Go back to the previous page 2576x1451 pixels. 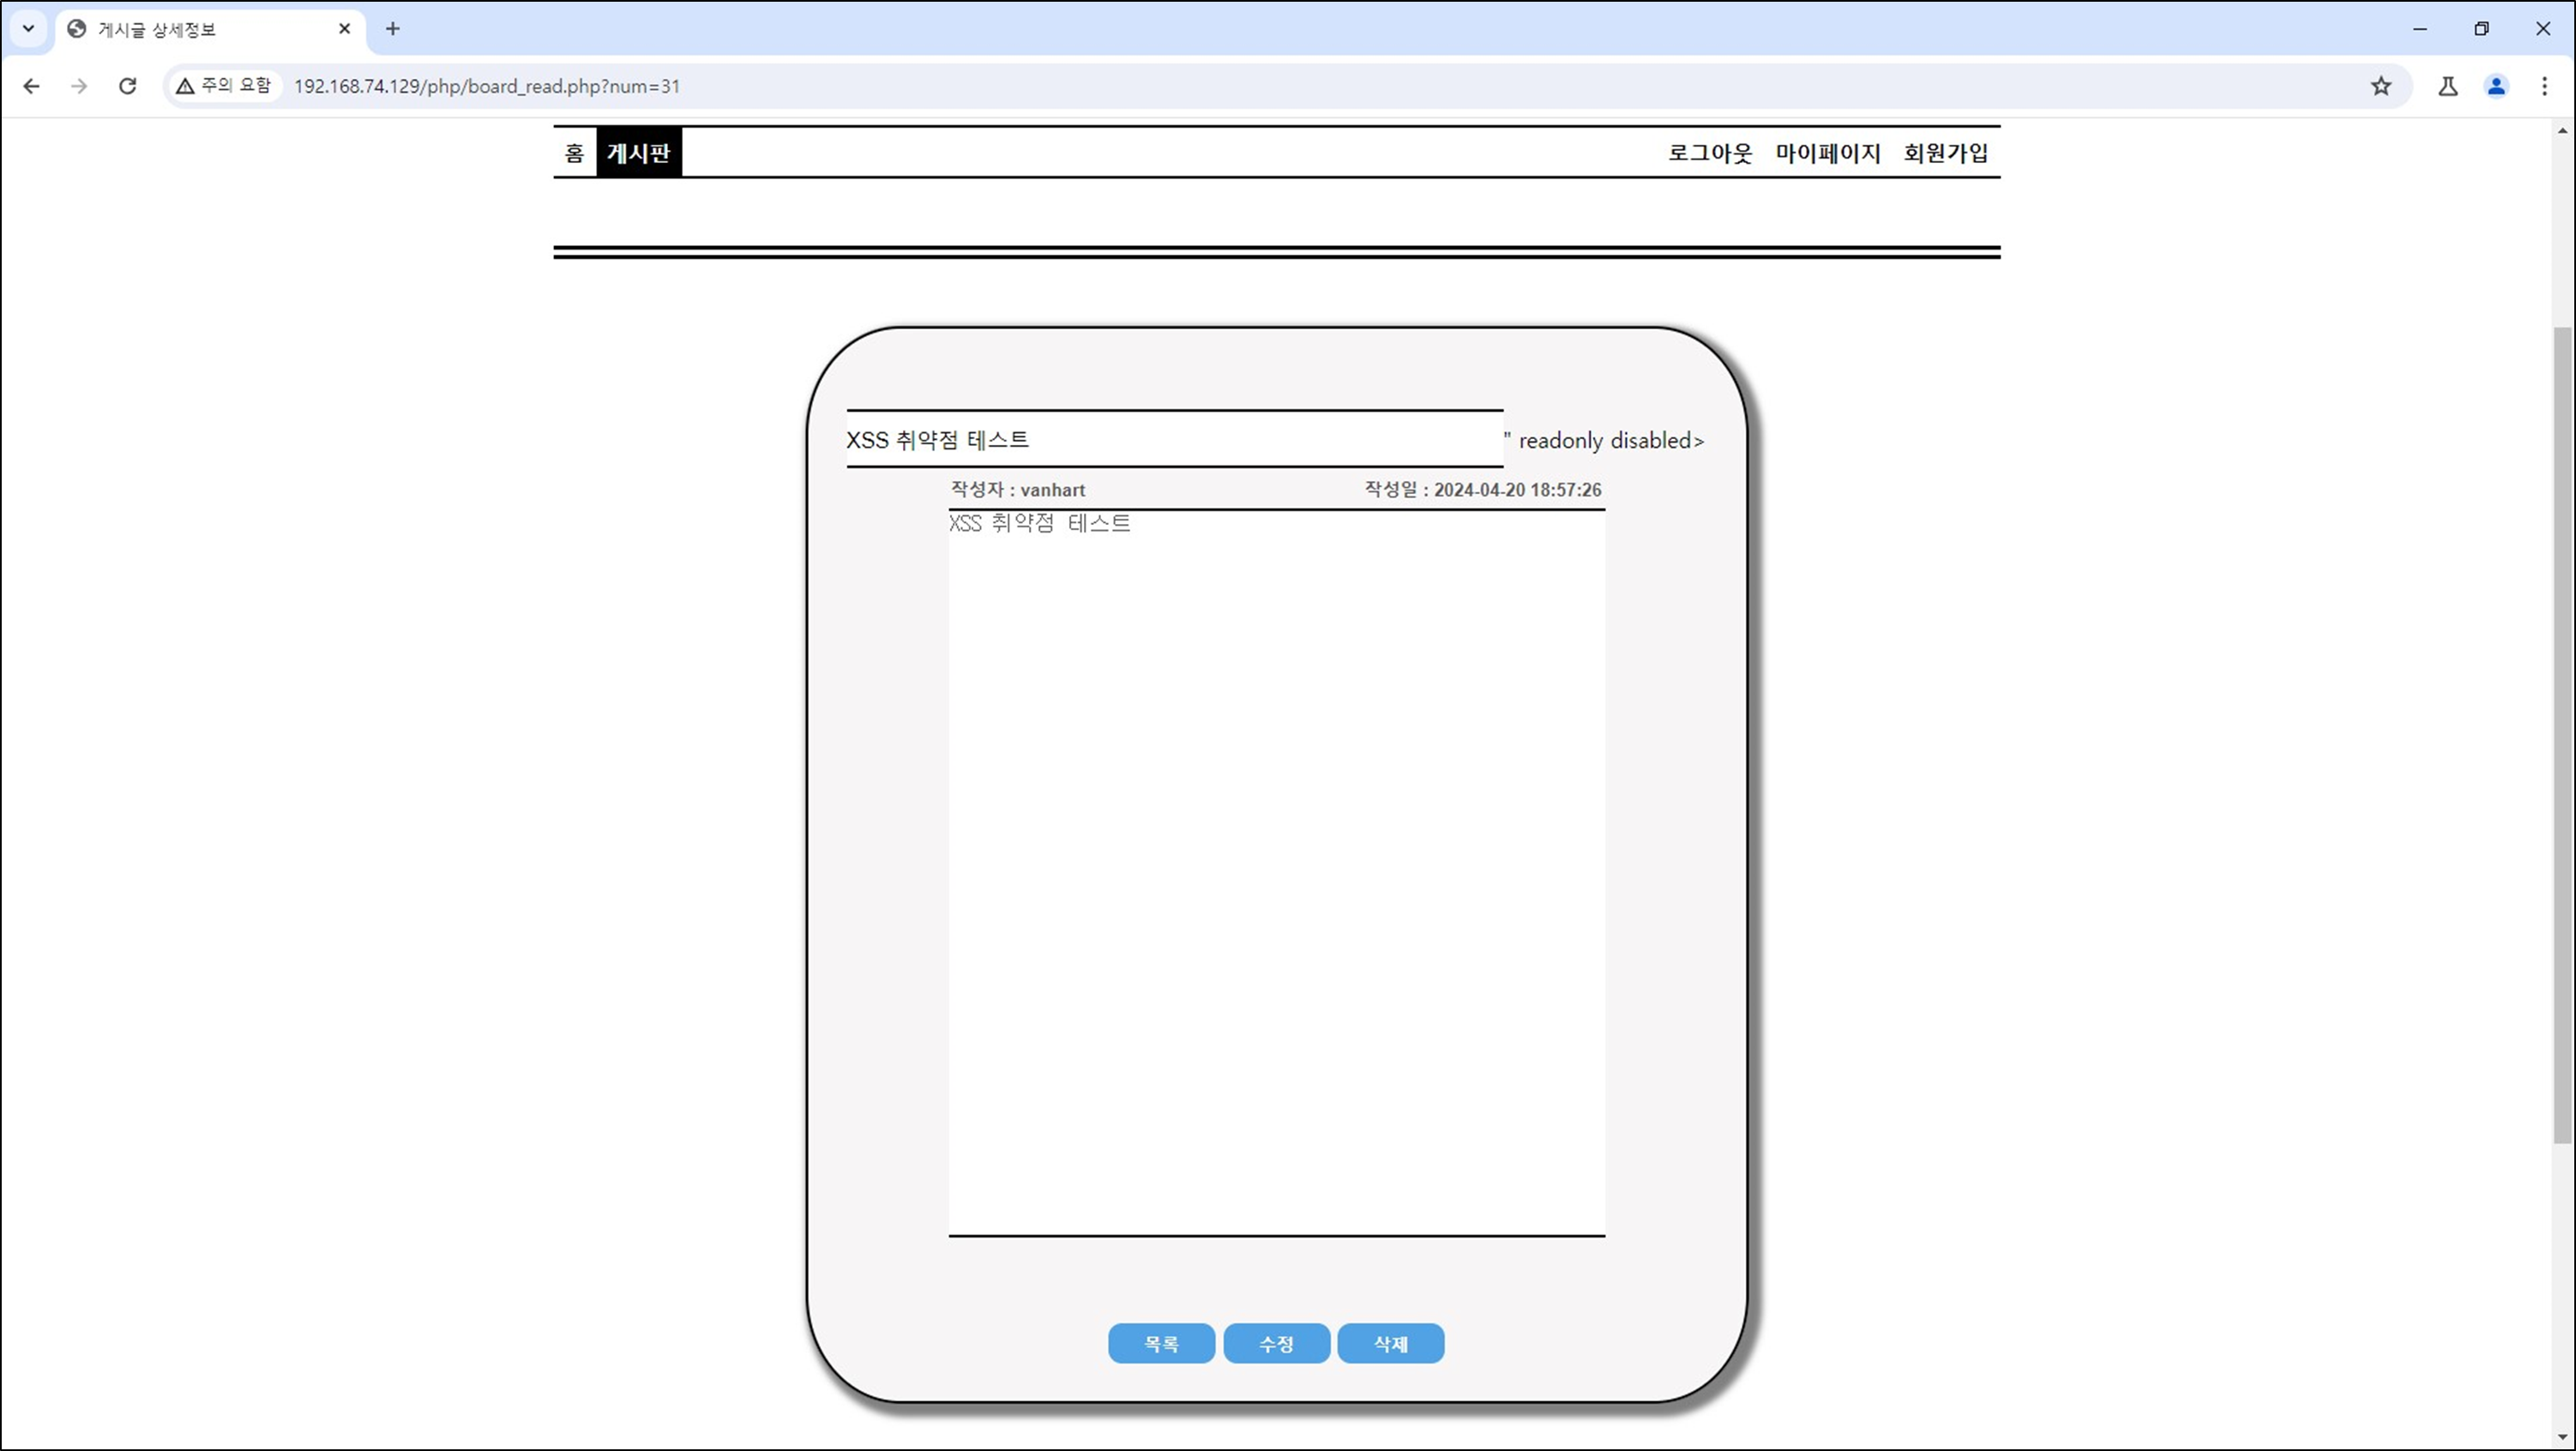31,86
